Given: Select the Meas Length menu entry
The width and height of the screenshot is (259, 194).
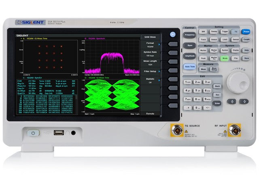Looking at the screenshot, I should (x=150, y=63).
